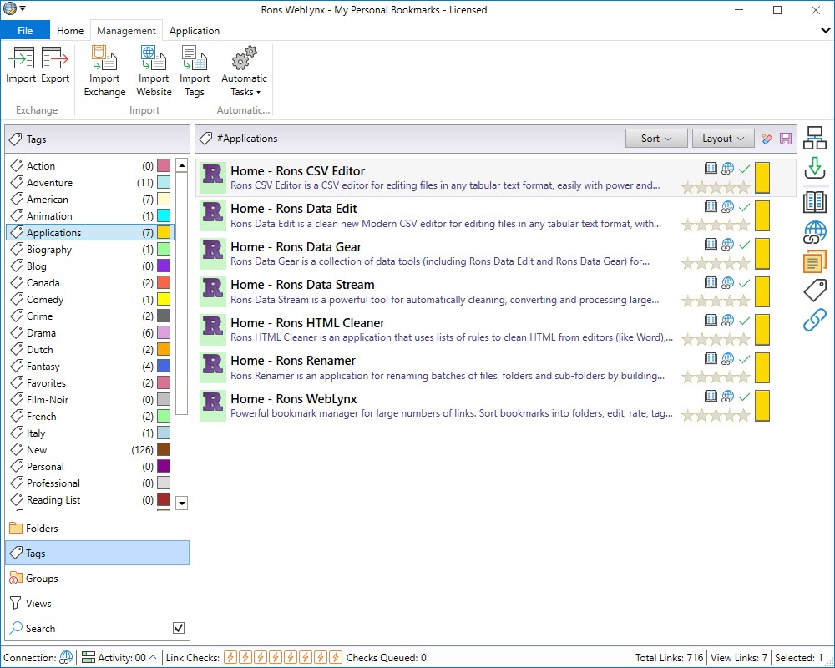This screenshot has width=835, height=668.
Task: Click the network diagram icon in right sidebar
Action: coord(814,139)
